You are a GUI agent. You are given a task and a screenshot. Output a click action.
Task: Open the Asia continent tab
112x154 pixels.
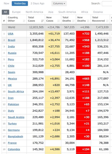pyautogui.click(x=51, y=12)
